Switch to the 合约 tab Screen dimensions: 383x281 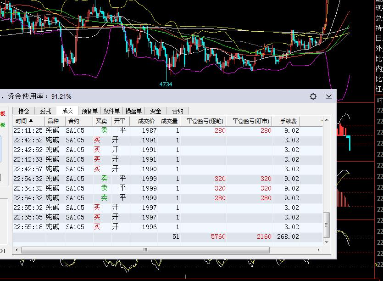tap(178, 111)
